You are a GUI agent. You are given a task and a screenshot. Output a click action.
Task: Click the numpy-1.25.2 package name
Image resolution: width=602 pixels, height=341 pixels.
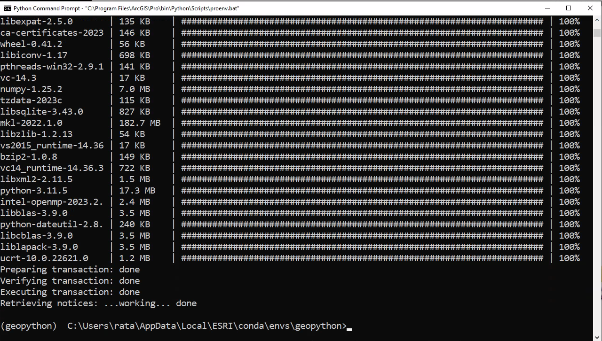click(31, 89)
